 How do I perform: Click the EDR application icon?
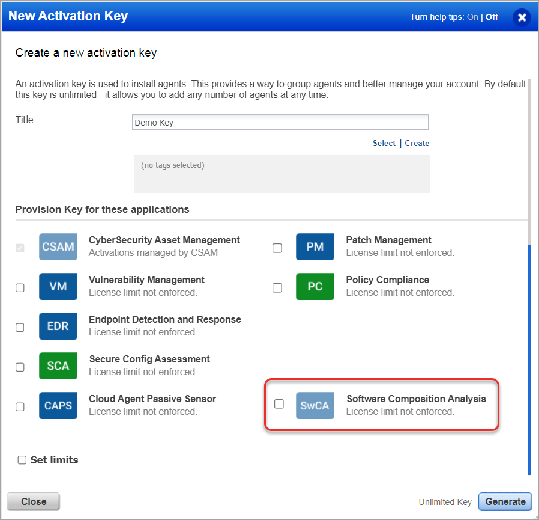[x=58, y=326]
